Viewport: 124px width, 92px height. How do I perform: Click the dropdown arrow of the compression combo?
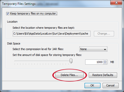point(105,49)
